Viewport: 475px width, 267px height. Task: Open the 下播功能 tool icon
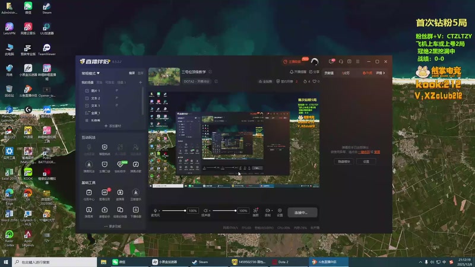pos(136,210)
